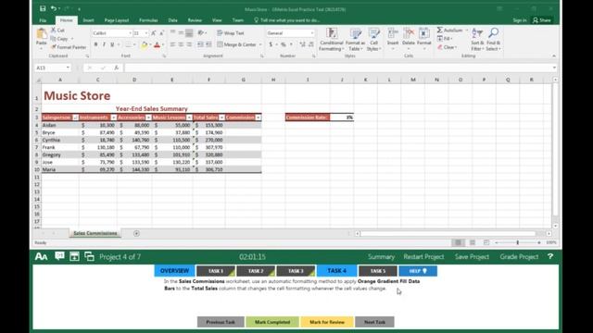Select the Sales Commissions sheet tab
This screenshot has height=333, width=593.
point(95,233)
